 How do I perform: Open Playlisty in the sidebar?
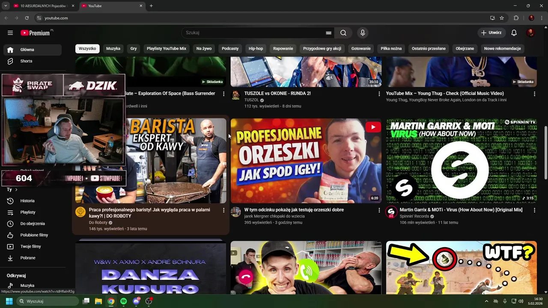click(33, 212)
